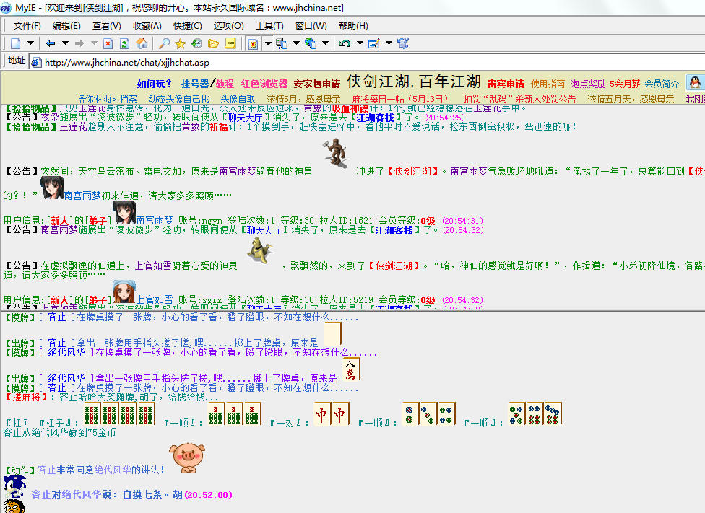Screen dimensions: 705x513
Task: Click 上官如雪's avatar in user info row
Action: 124,291
